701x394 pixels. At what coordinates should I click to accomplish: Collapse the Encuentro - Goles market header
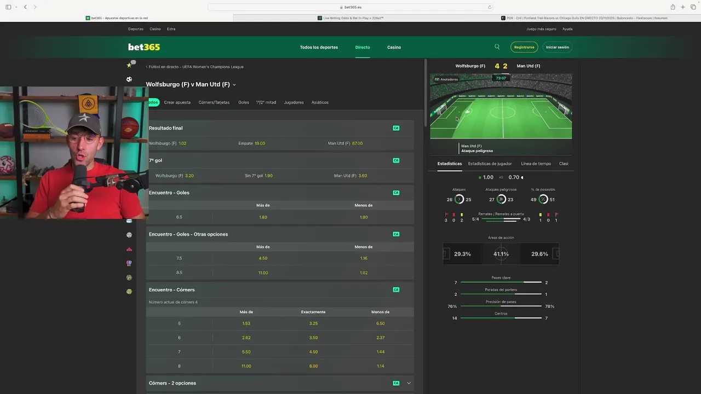pos(280,193)
